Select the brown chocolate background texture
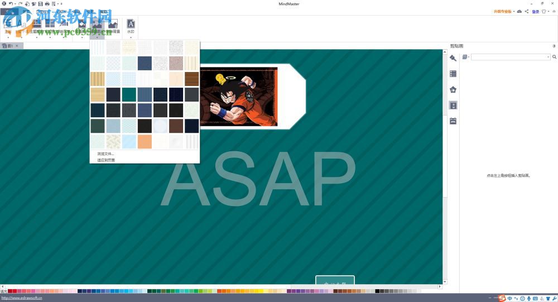This screenshot has height=302, width=558. coord(176,126)
